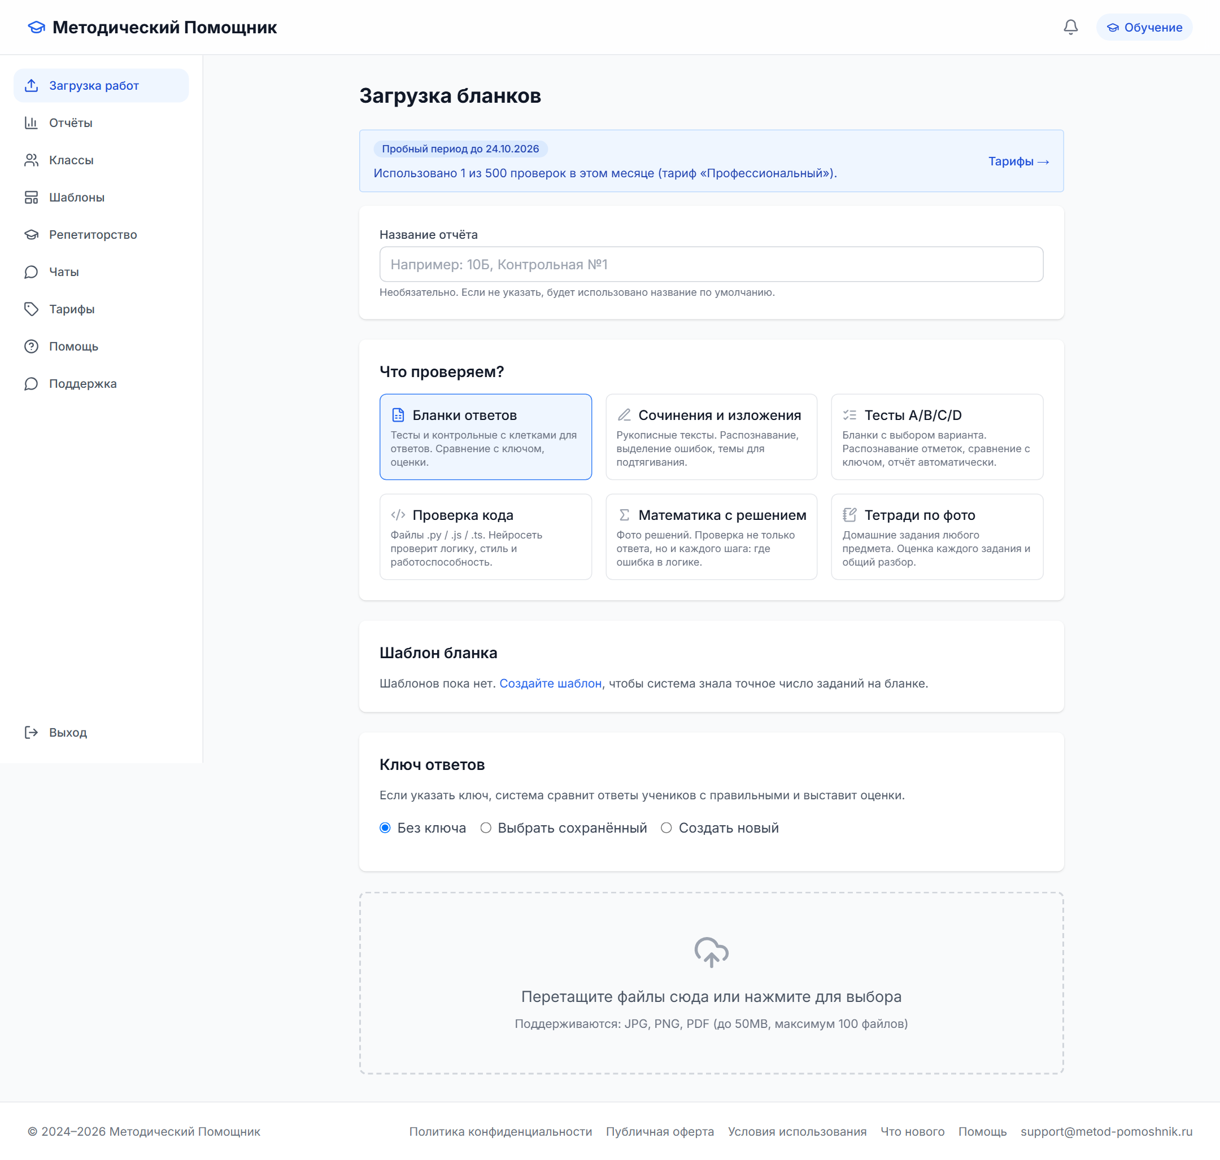Image resolution: width=1220 pixels, height=1160 pixels.
Task: Choose the Бланки ответов card
Action: click(486, 436)
